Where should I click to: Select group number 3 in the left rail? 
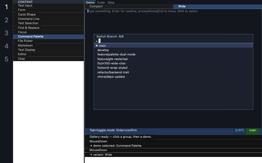6,33
